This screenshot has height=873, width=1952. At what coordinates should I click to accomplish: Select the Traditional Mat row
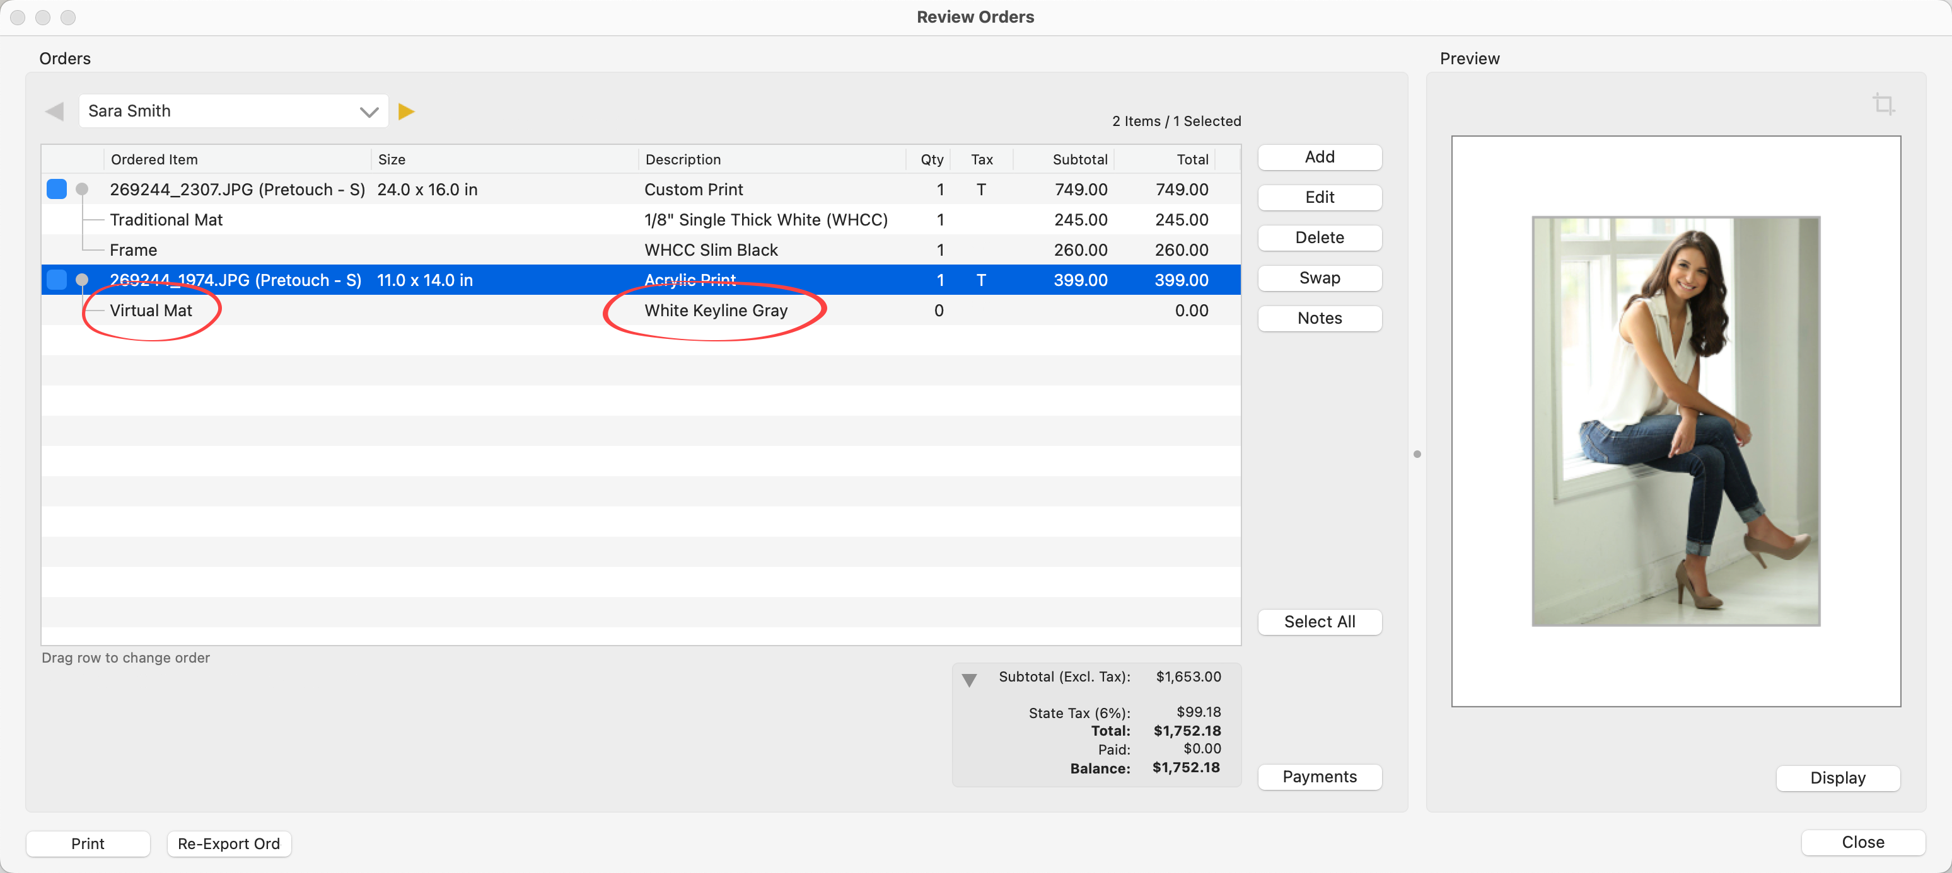(x=166, y=220)
